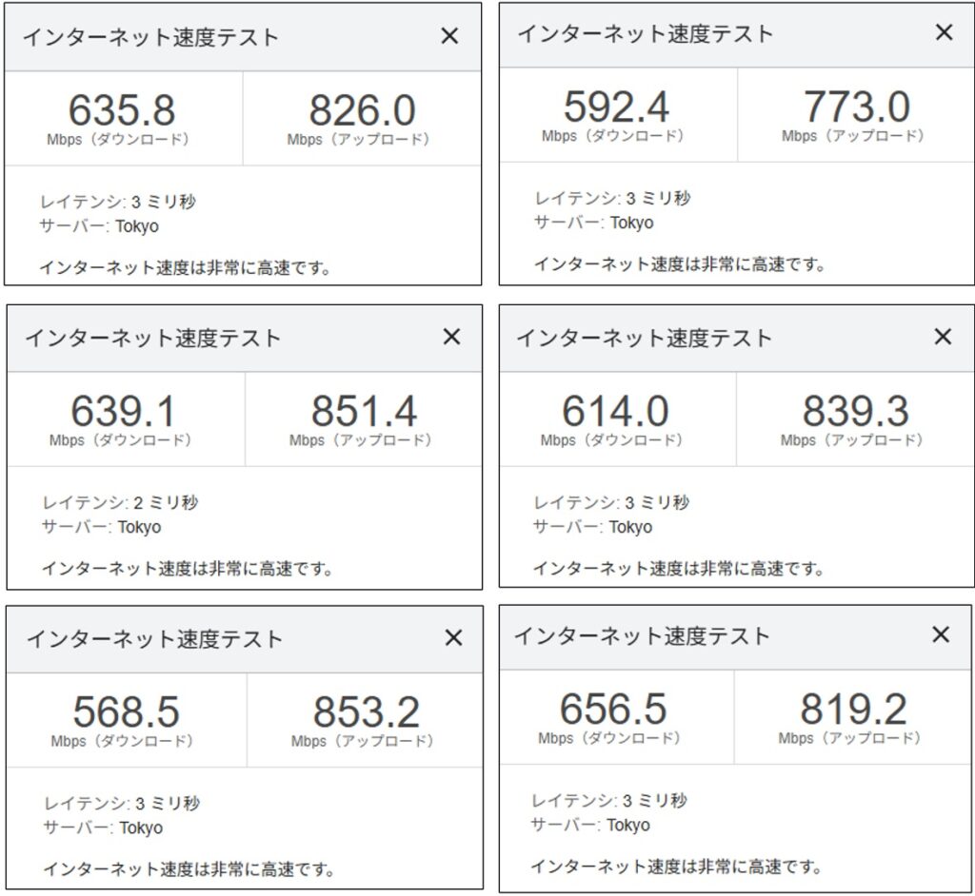Viewport: 975px width, 896px height.
Task: Close the speed test showing 568.5 Mbps download
Action: [453, 637]
